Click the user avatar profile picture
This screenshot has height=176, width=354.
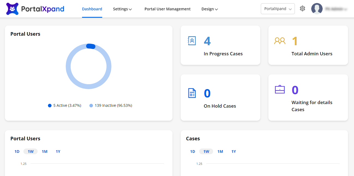pos(317,9)
